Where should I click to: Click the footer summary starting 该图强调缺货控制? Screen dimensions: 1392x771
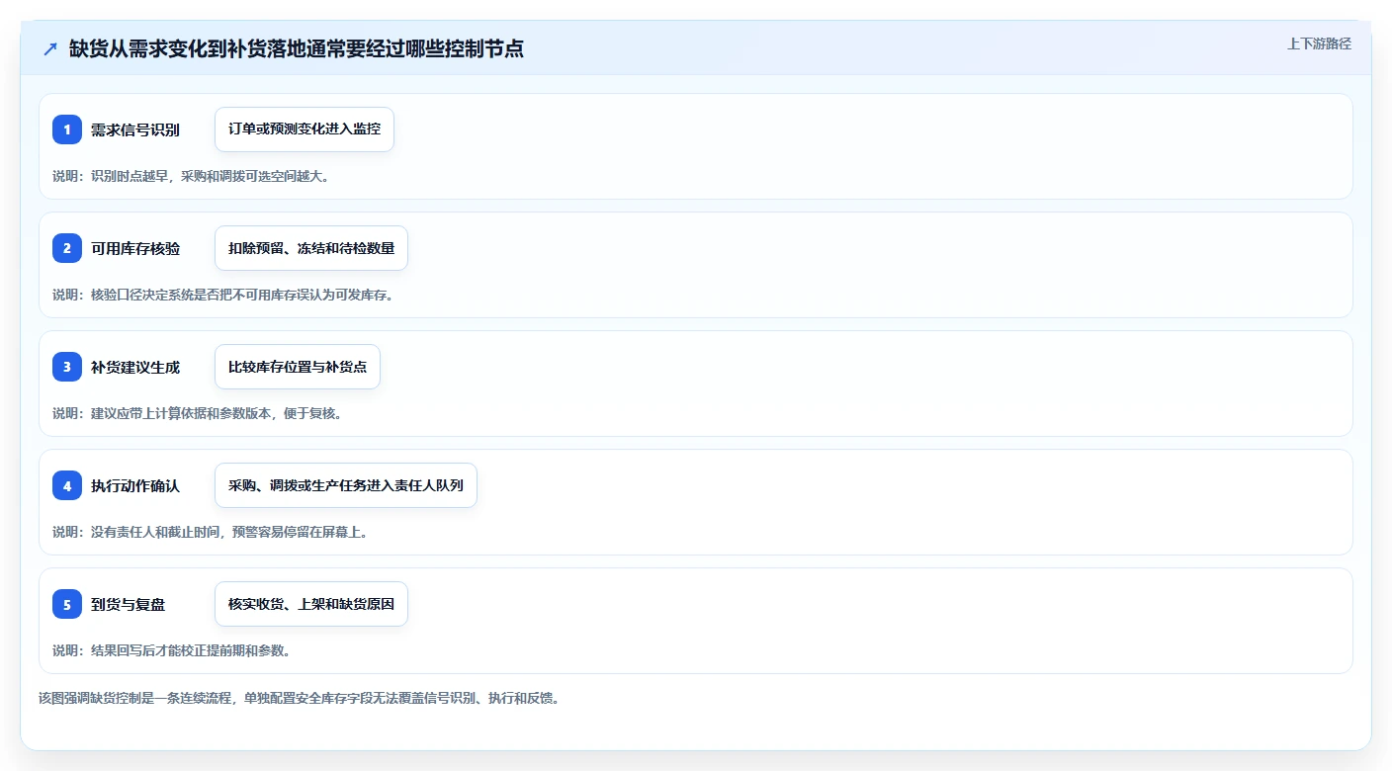(300, 698)
